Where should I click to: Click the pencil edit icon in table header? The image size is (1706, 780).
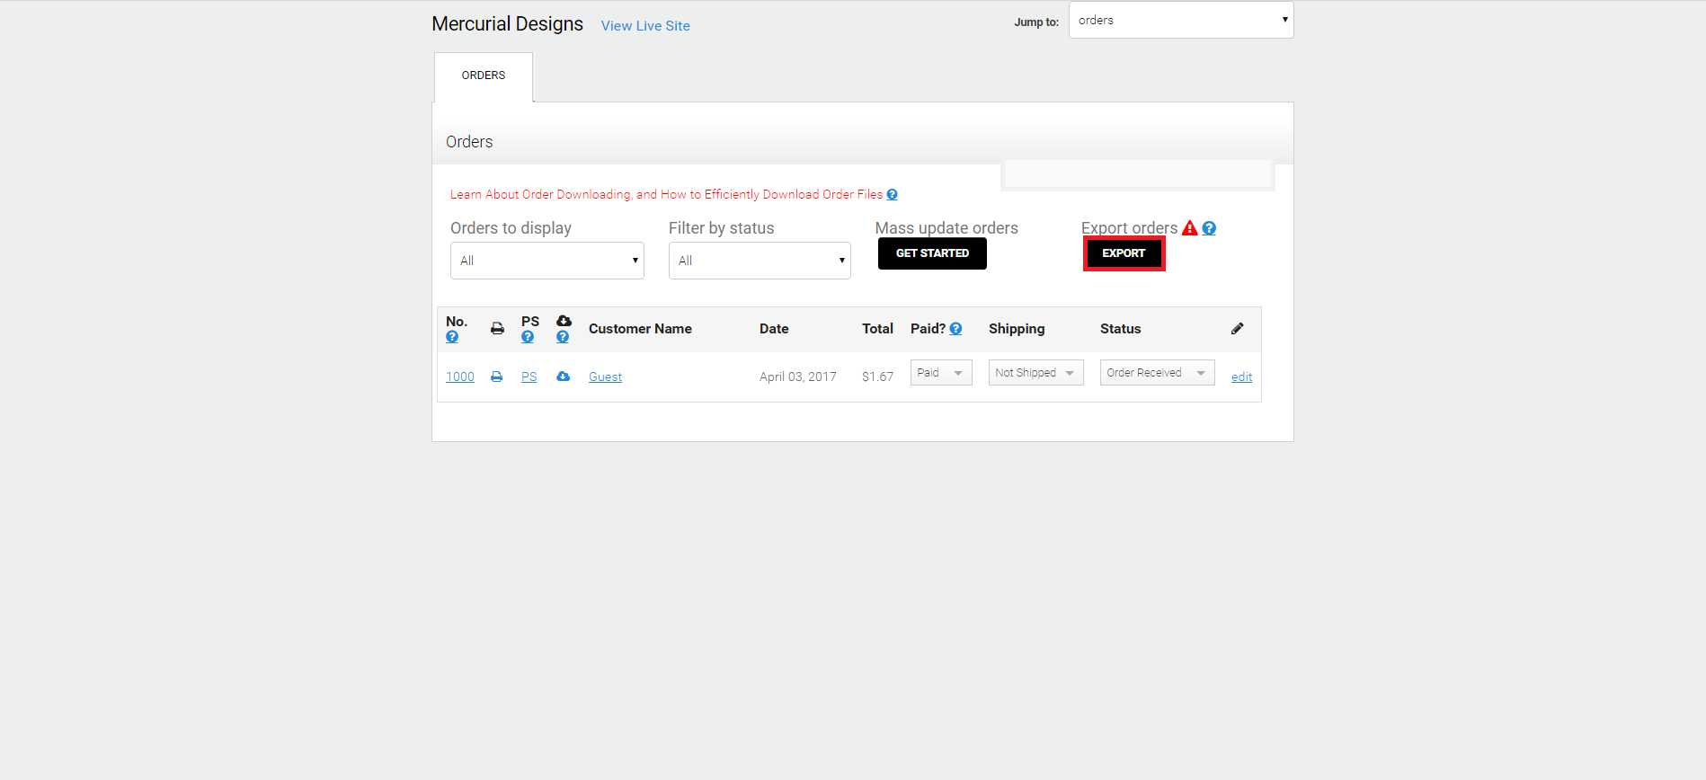(x=1238, y=329)
